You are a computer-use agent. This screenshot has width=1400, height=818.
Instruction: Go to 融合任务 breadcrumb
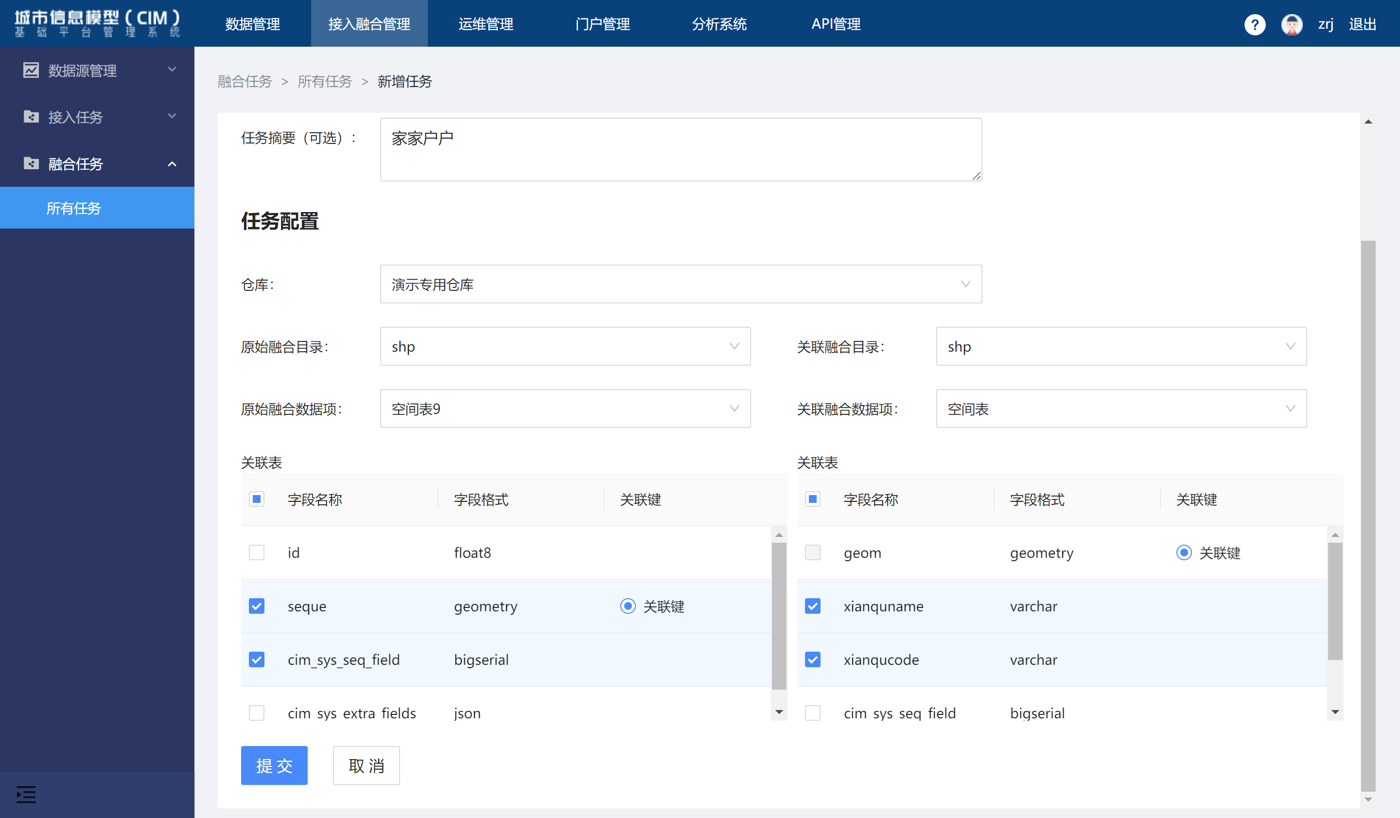click(245, 81)
